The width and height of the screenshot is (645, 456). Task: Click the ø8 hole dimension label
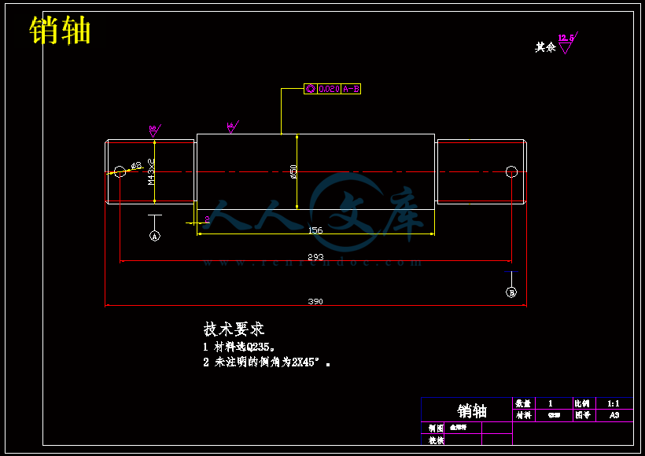(136, 166)
